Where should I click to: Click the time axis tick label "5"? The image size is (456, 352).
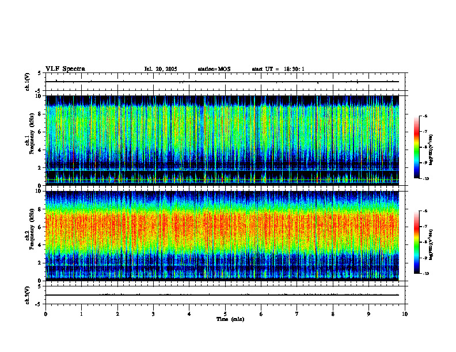coord(225,314)
